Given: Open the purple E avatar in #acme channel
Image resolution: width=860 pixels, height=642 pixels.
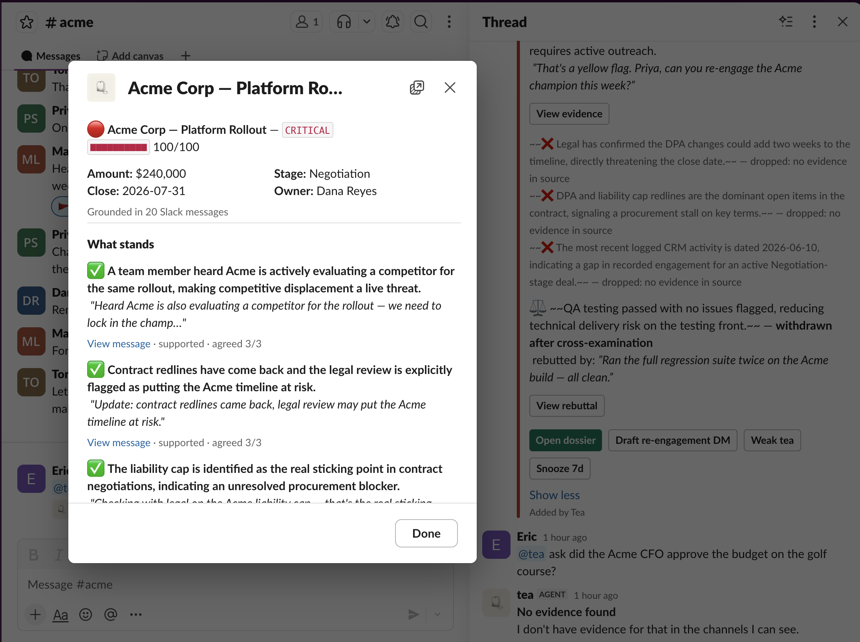Looking at the screenshot, I should (31, 479).
